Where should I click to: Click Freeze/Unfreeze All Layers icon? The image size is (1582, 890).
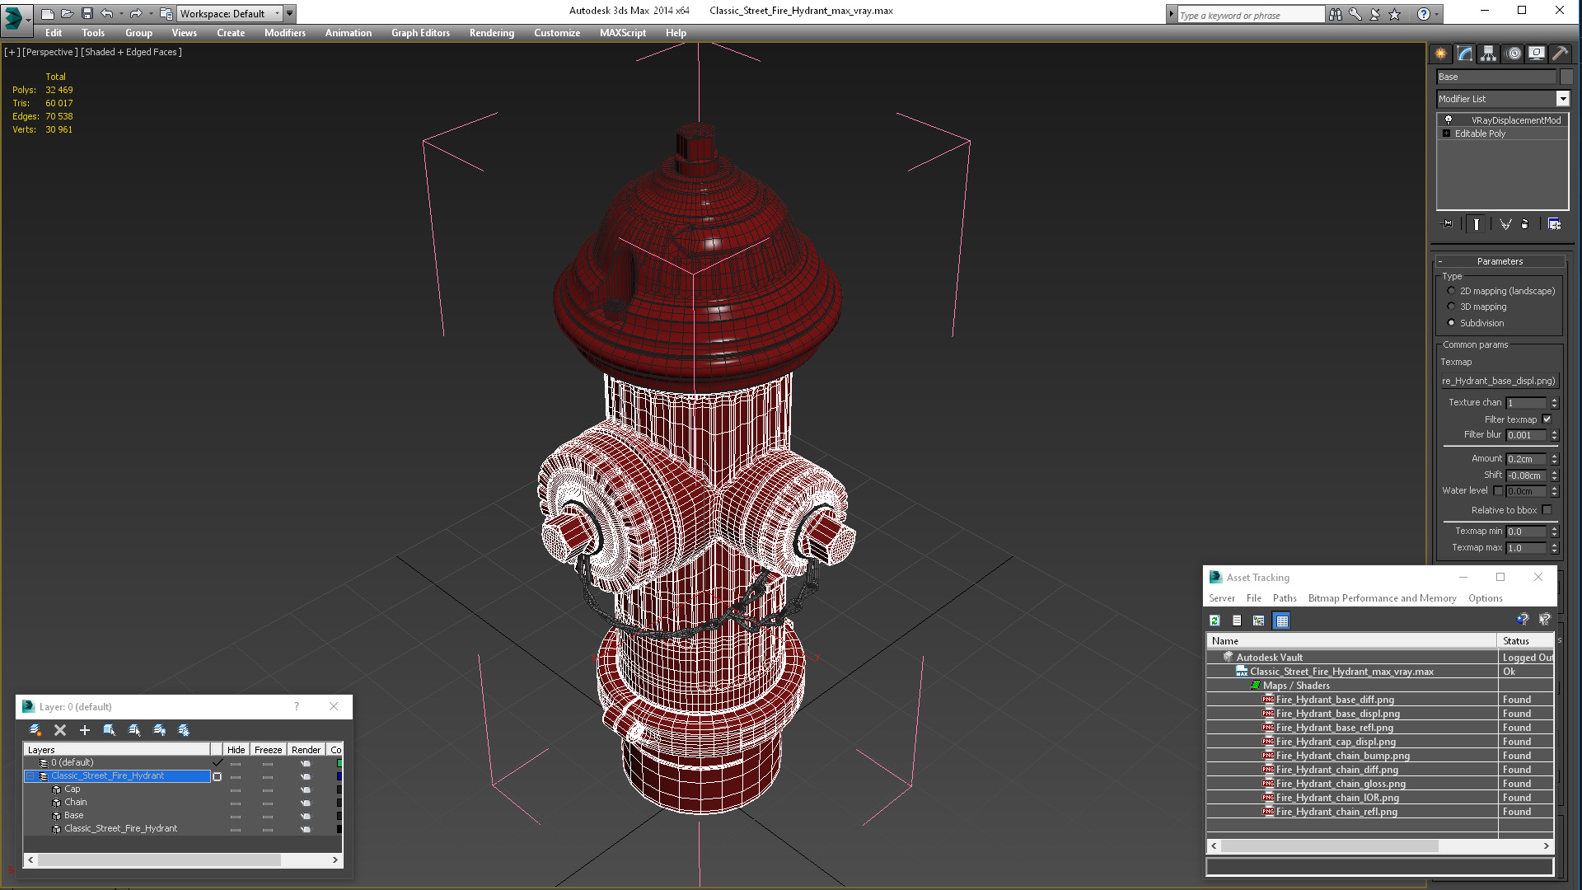pyautogui.click(x=184, y=730)
